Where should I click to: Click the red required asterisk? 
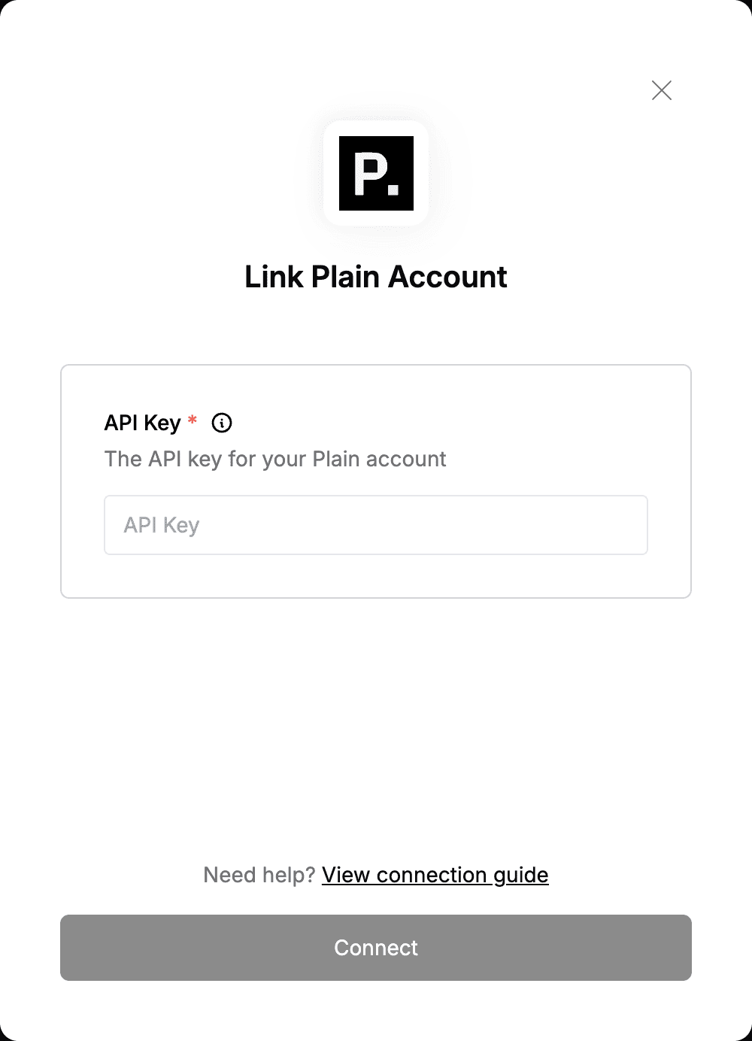pos(193,420)
